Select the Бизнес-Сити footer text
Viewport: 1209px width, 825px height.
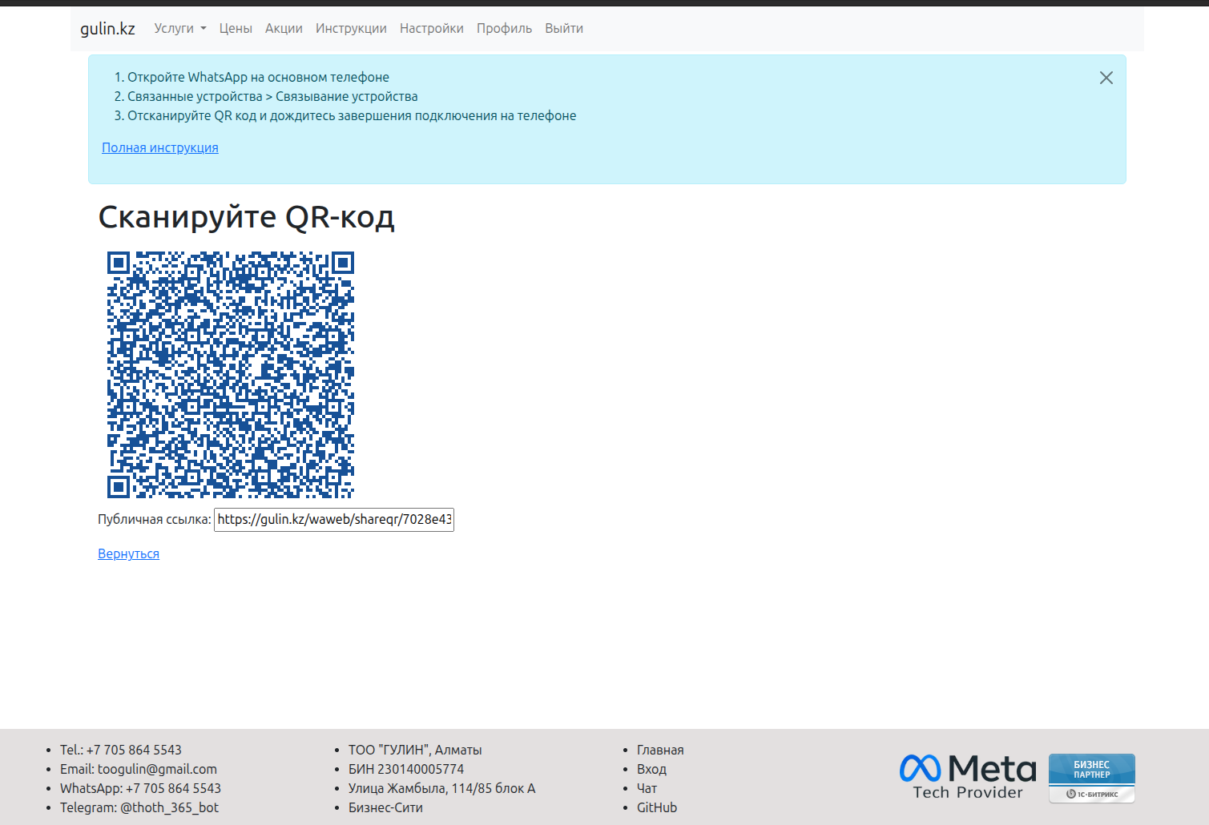(385, 807)
